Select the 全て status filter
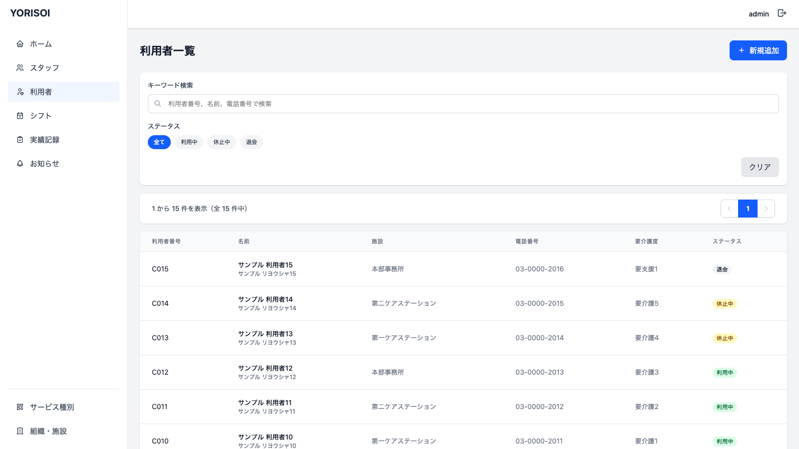The image size is (799, 449). pos(159,142)
